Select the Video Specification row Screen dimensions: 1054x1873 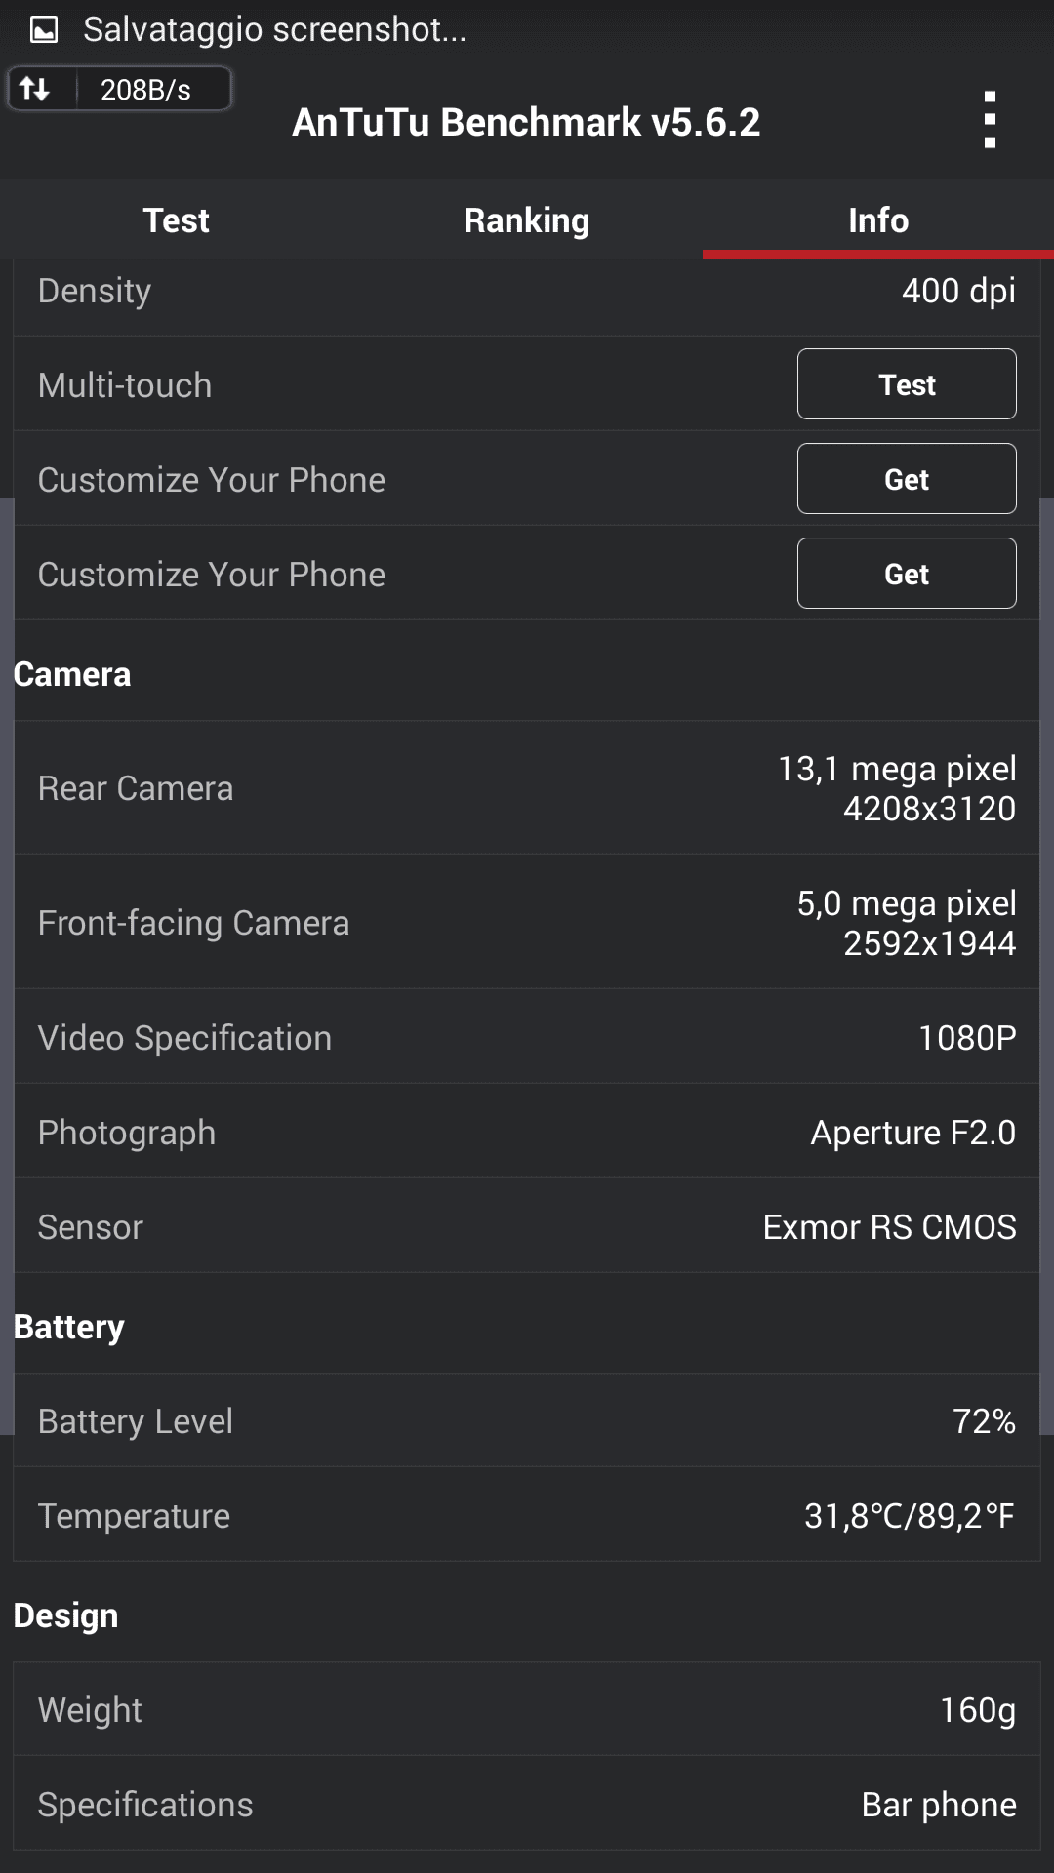point(526,1038)
